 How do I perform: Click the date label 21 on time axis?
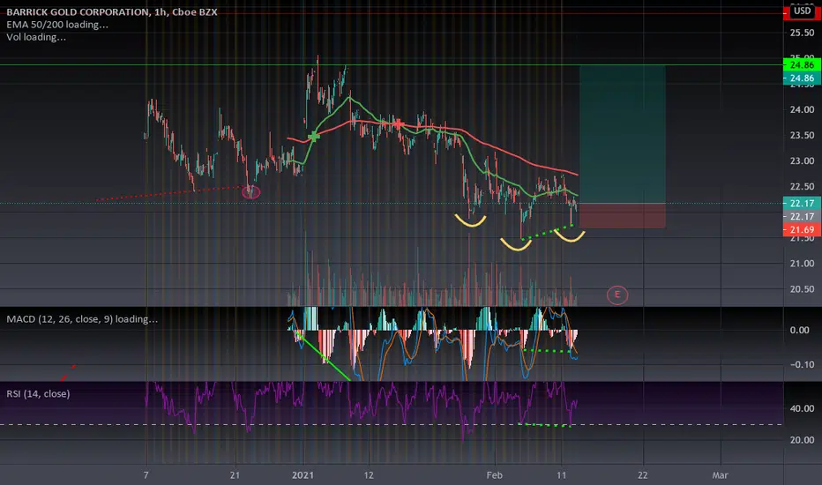click(235, 475)
